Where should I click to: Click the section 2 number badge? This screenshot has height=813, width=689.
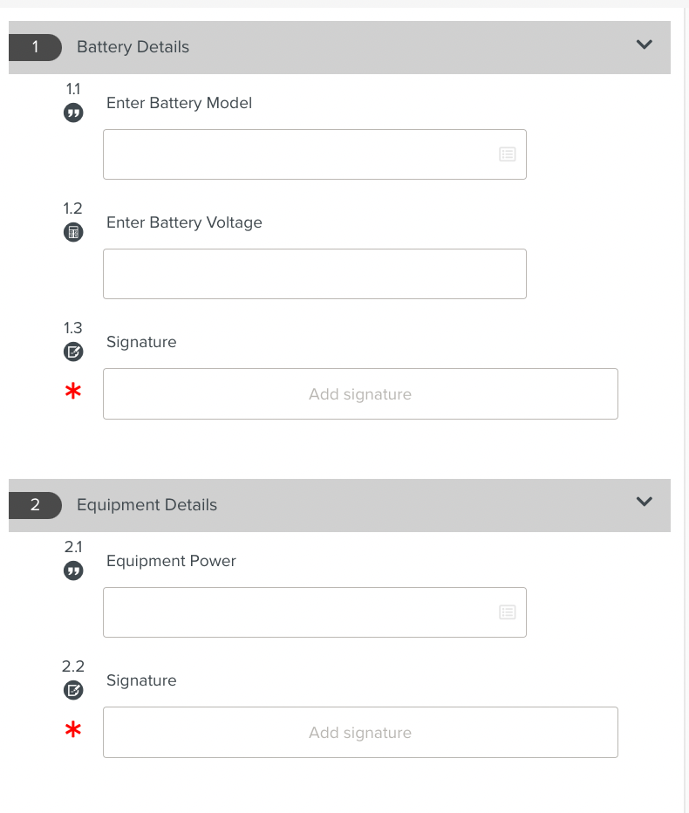pyautogui.click(x=35, y=505)
